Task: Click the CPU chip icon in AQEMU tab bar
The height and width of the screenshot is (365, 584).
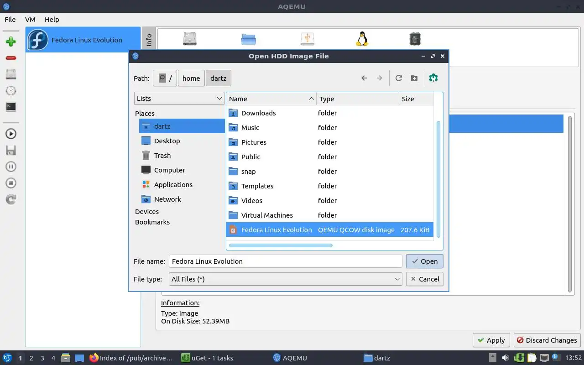Action: 415,39
